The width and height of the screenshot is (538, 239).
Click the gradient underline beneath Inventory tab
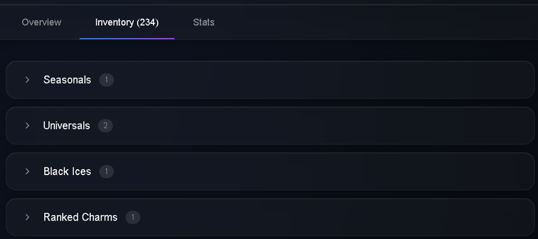[x=127, y=39]
